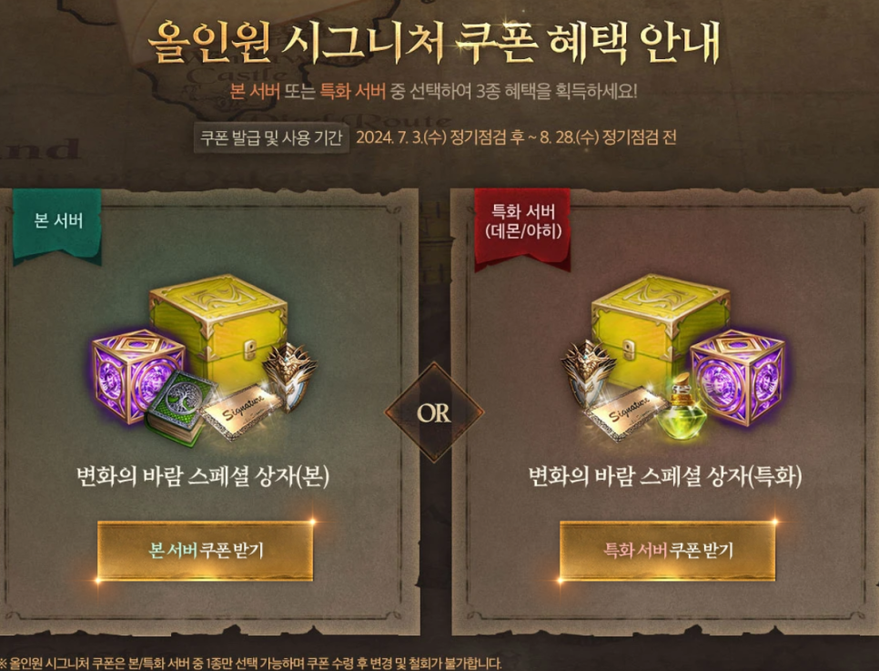Click the purple cube in the 특화 서버 panel
The image size is (879, 671).
tap(739, 377)
